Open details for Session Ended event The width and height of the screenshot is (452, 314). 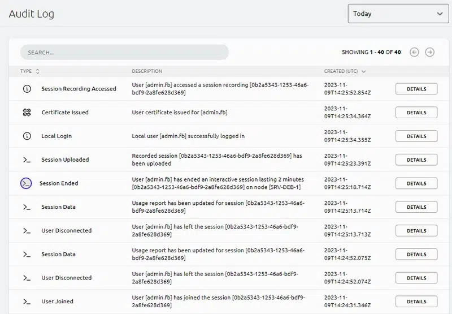416,183
